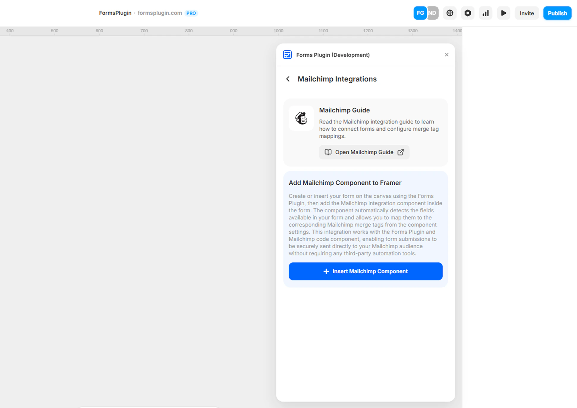Click the Publish button
This screenshot has height=408, width=577.
(x=557, y=13)
